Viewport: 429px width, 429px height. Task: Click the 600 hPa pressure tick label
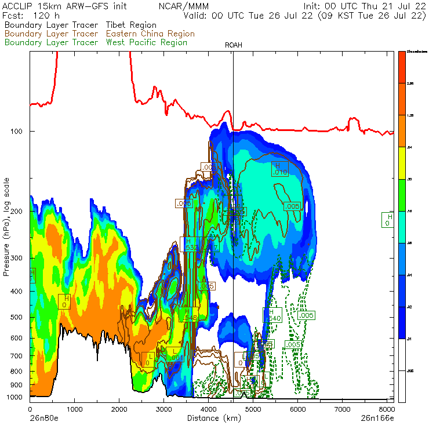click(x=16, y=338)
